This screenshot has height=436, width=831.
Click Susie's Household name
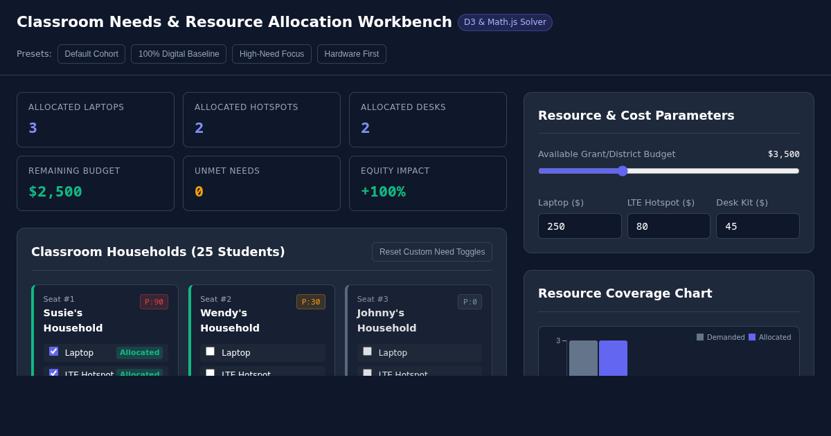(73, 320)
